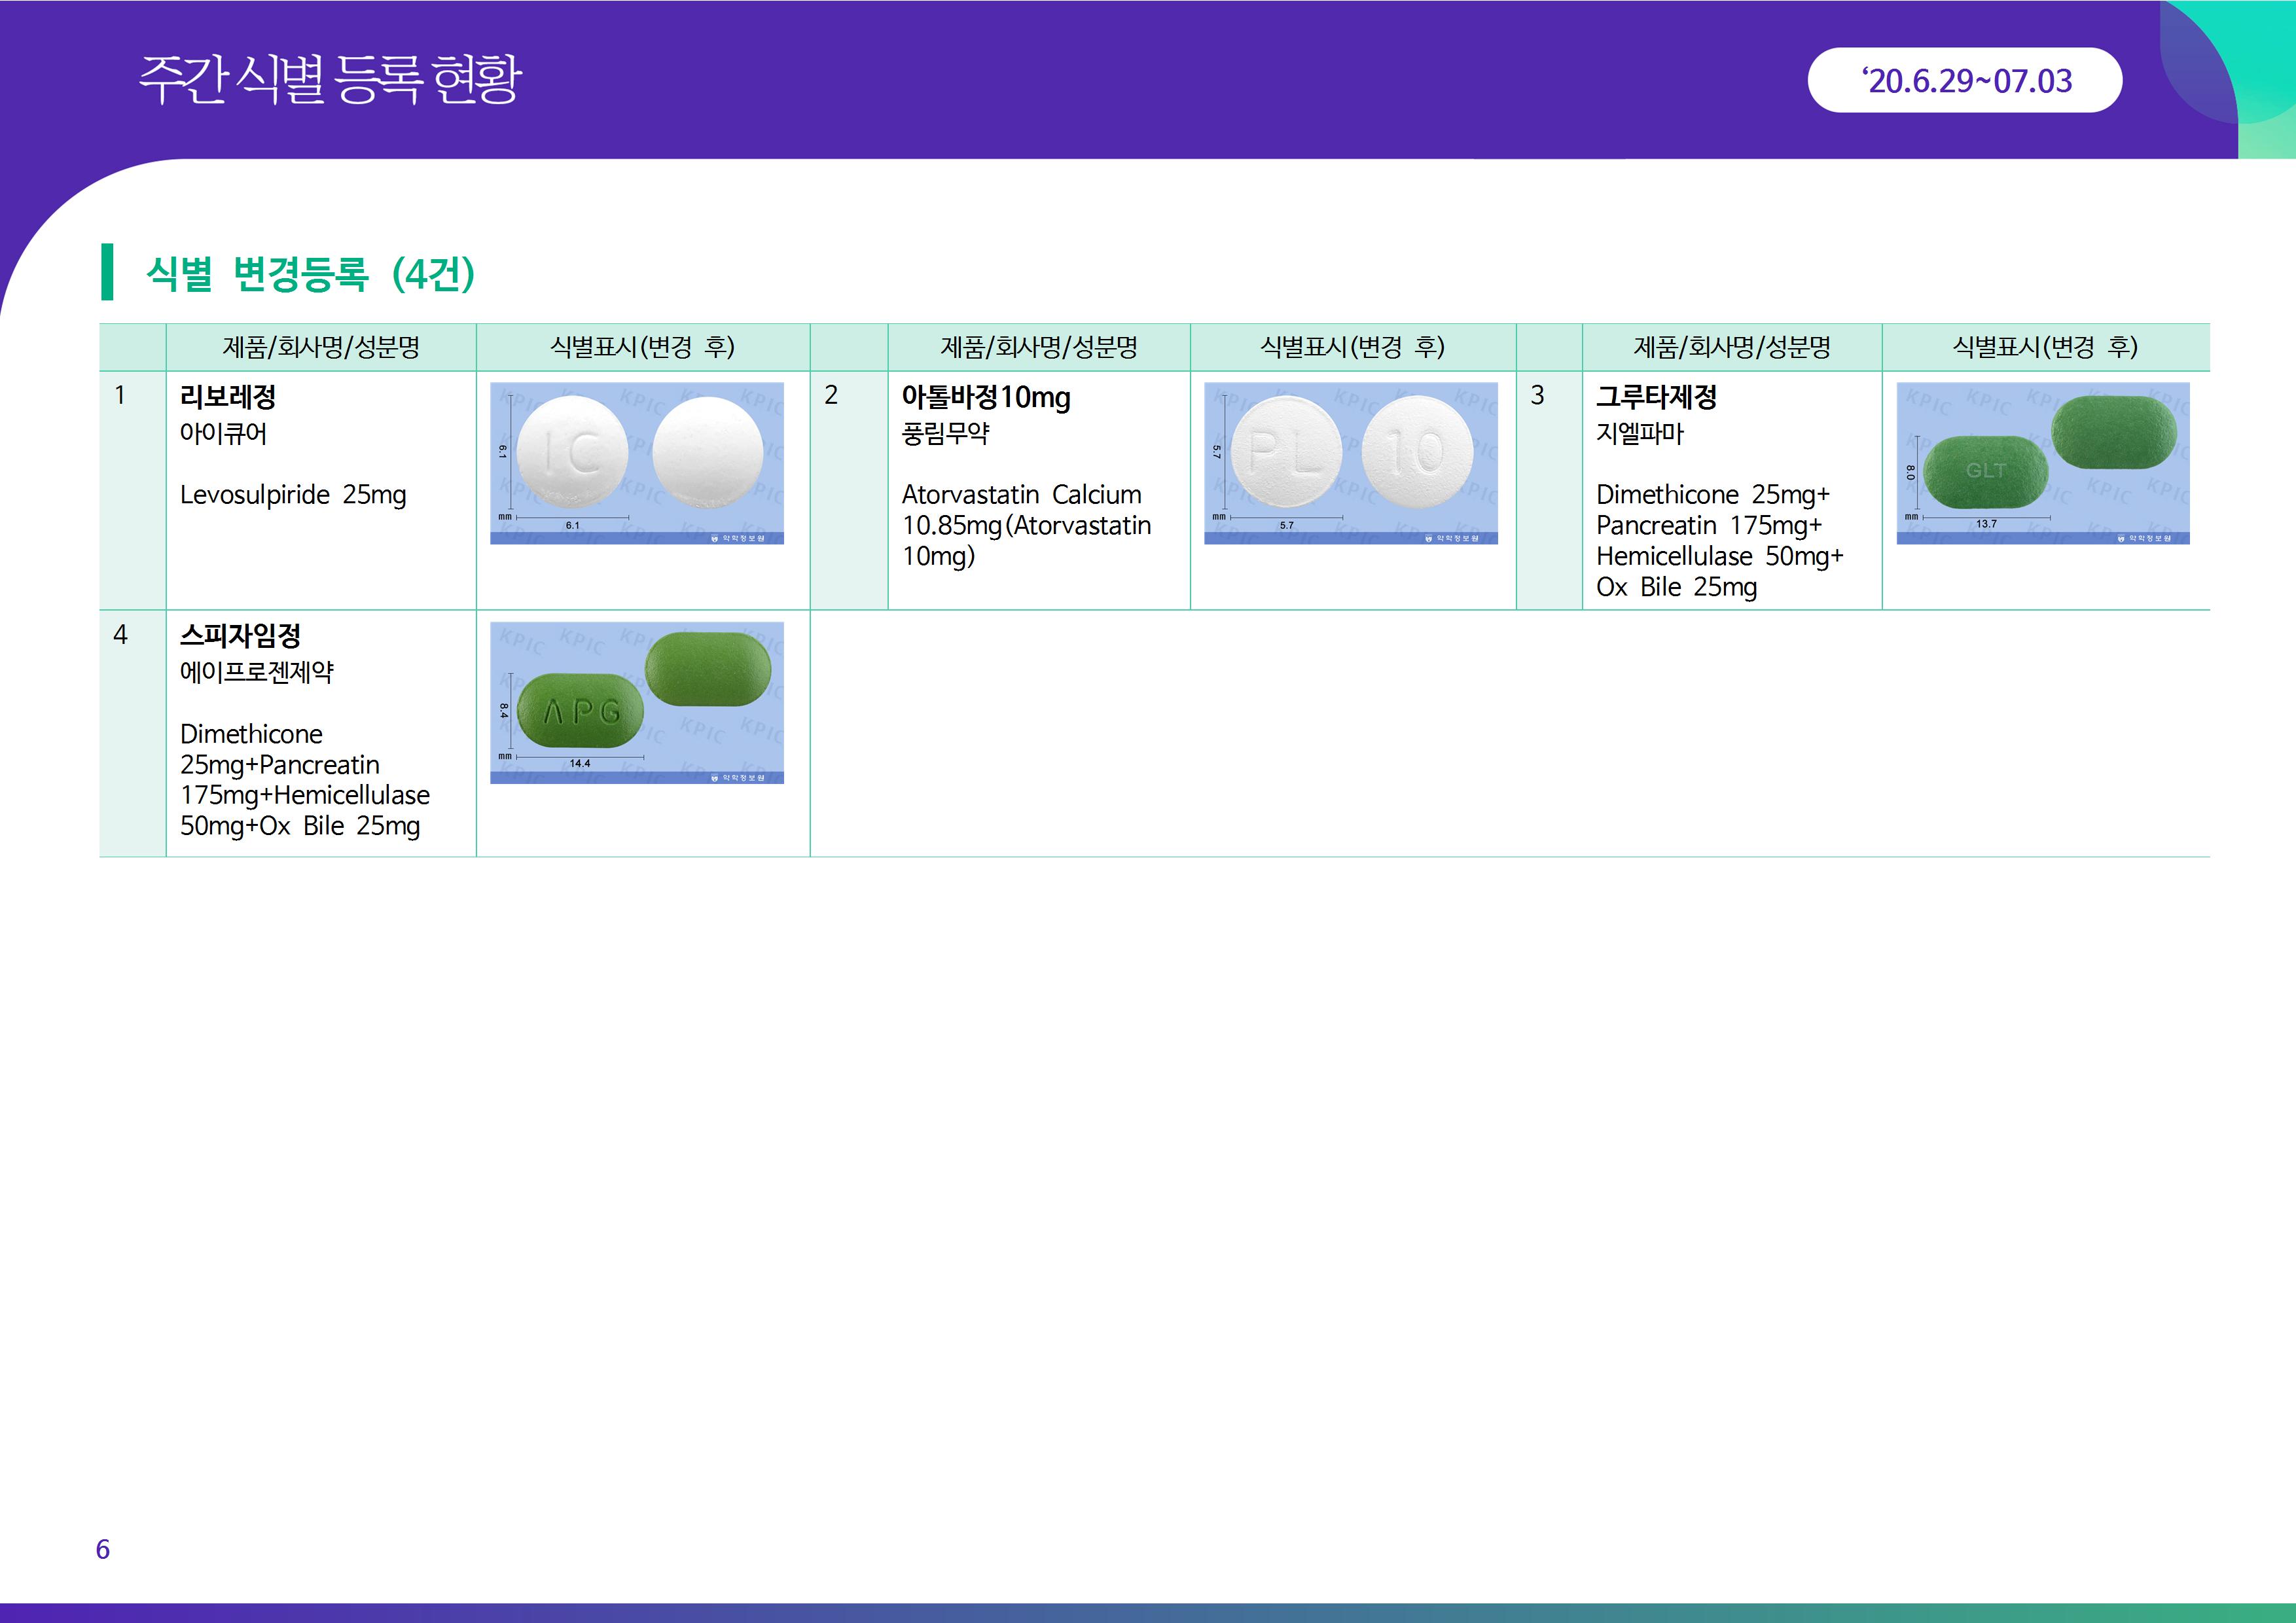The width and height of the screenshot is (2296, 1623).
Task: Click the tablet imprinted with 10
Action: coord(1417,451)
